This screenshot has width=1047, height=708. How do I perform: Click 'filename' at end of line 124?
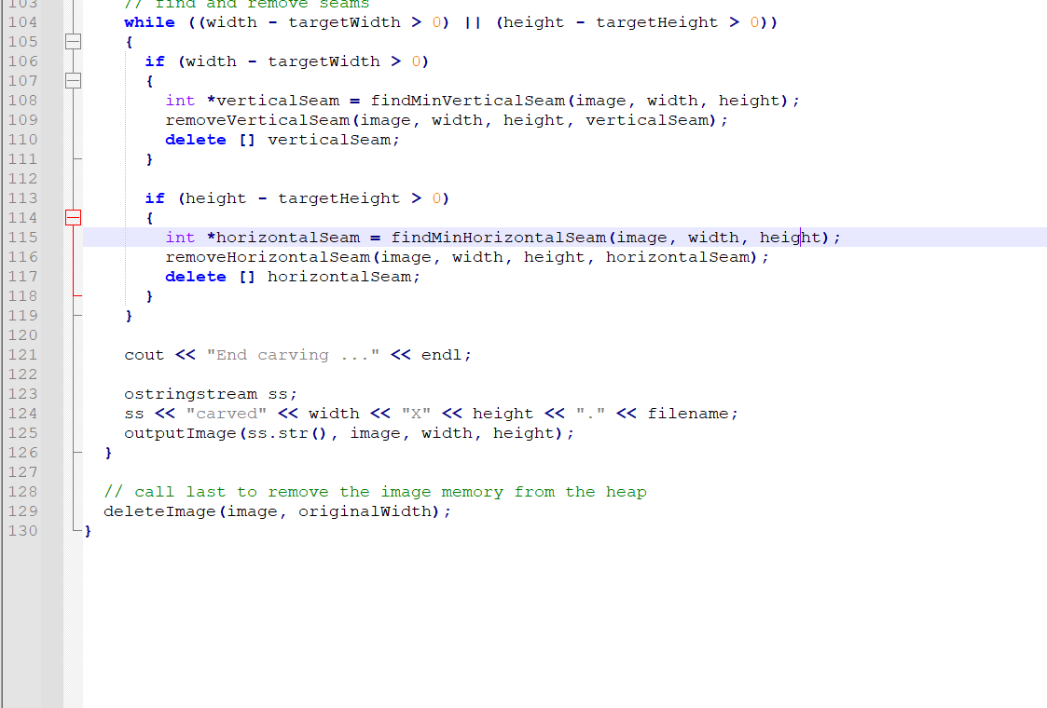pos(688,414)
